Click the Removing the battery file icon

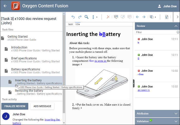click(x=10, y=92)
